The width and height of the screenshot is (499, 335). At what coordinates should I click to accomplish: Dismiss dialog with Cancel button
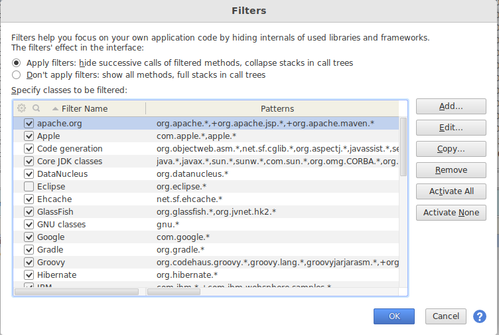click(445, 316)
